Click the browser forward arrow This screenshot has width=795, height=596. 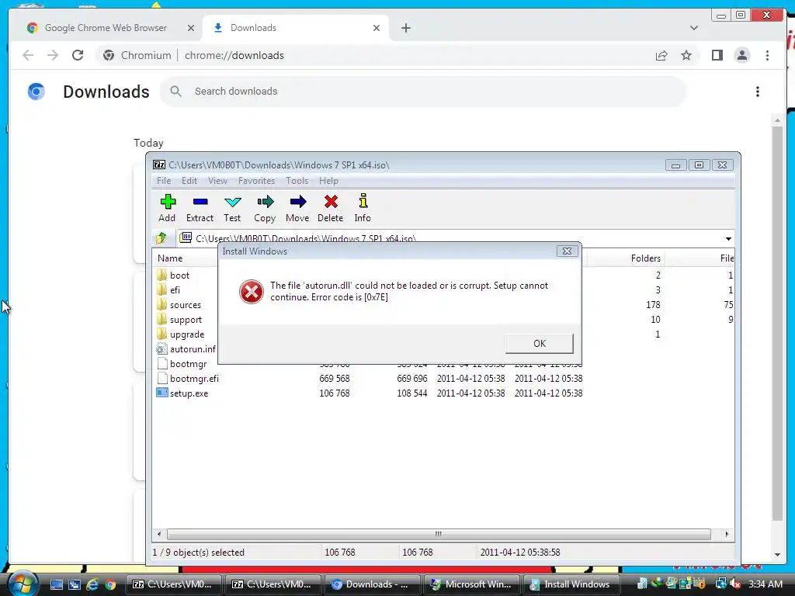point(53,55)
